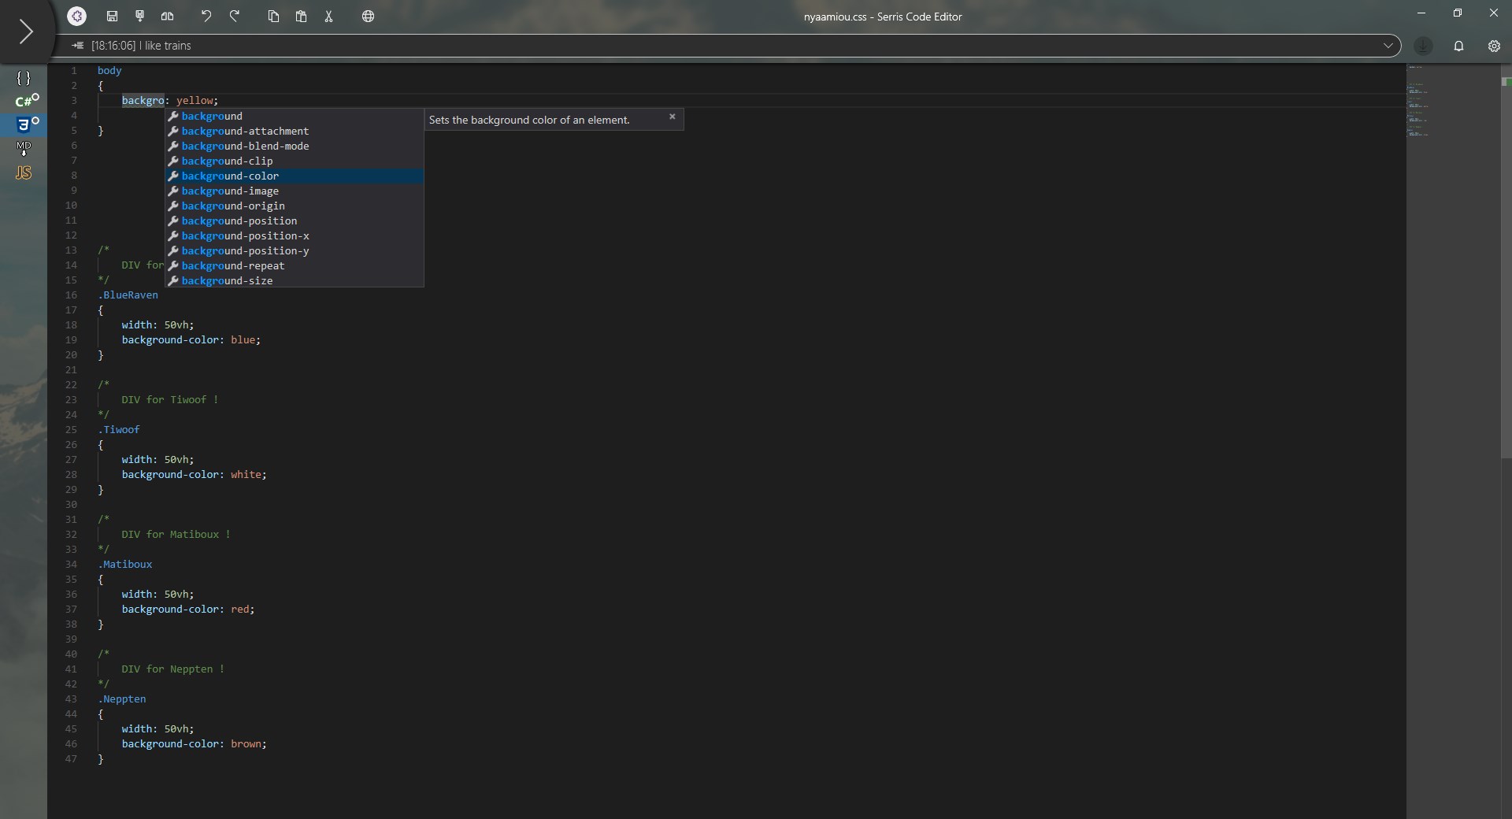Click the Redo icon in the toolbar

tap(235, 16)
